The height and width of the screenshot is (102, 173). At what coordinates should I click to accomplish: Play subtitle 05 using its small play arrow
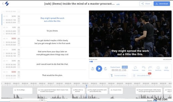click(7, 27)
